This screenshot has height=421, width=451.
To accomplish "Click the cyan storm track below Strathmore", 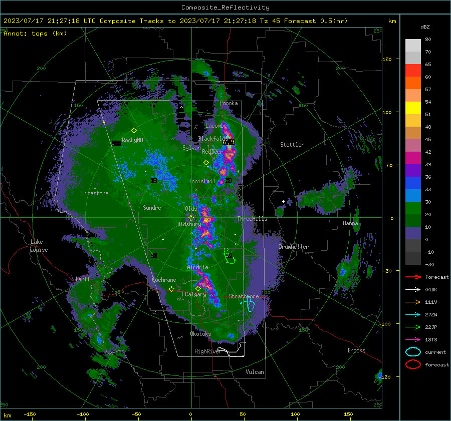I will pyautogui.click(x=248, y=305).
